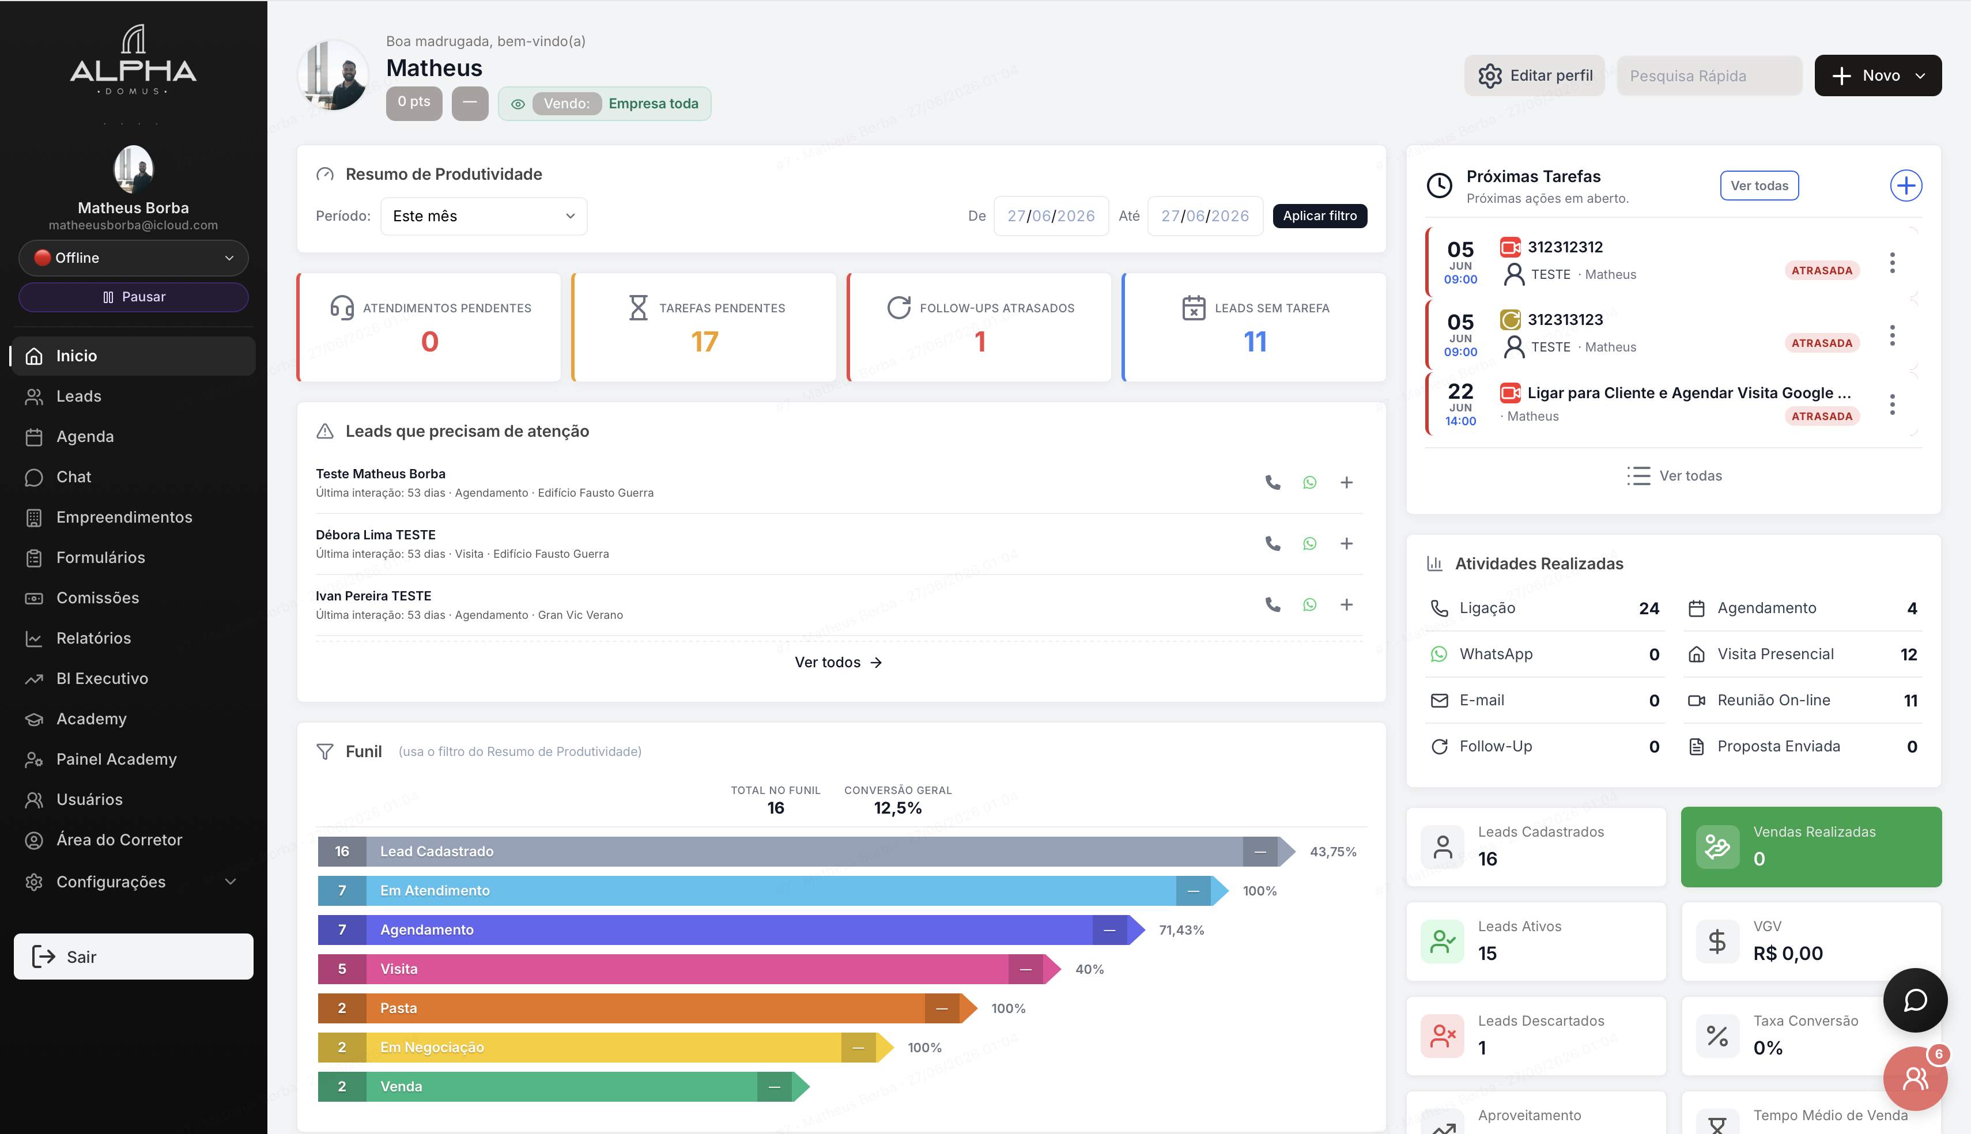Open BI Executivo in the sidebar
1971x1134 pixels.
pyautogui.click(x=133, y=678)
